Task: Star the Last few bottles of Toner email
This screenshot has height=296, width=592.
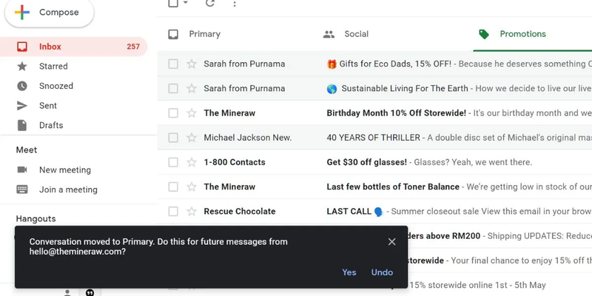Action: 192,186
